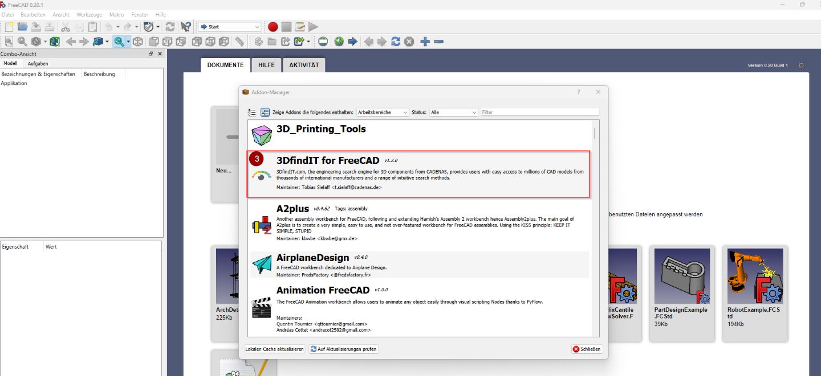Select the isometric view cube icon
The width and height of the screenshot is (821, 376).
pyautogui.click(x=138, y=42)
